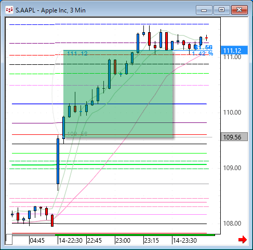The height and width of the screenshot is (250, 253).
Task: Click the 22:45 time axis label
Action: pos(95,241)
